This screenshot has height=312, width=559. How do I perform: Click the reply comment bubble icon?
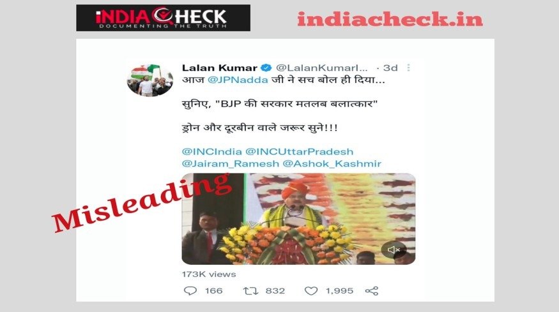pyautogui.click(x=190, y=291)
